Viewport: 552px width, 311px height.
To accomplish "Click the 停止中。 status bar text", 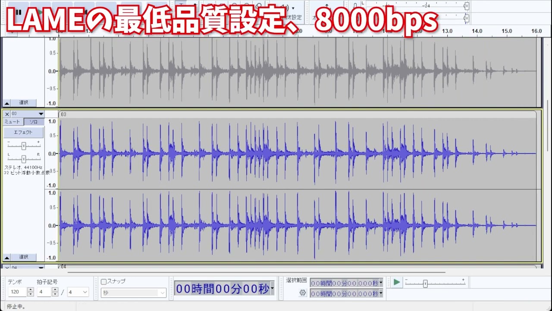I will point(16,307).
